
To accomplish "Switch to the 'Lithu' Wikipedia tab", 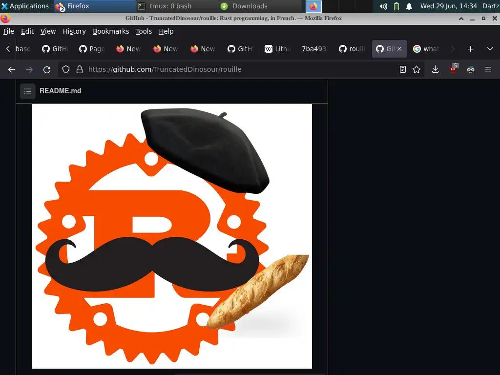I will pos(278,49).
